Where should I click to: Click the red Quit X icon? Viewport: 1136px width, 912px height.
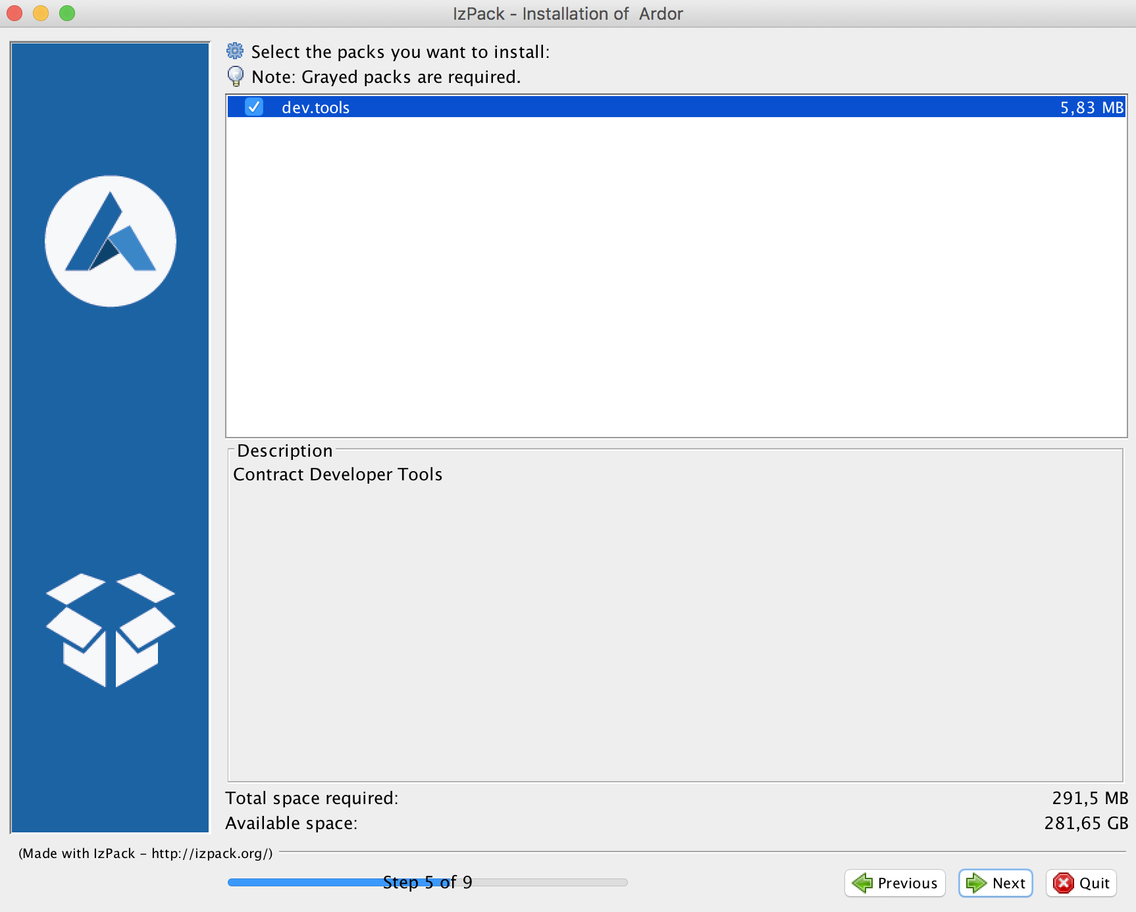pos(1063,883)
